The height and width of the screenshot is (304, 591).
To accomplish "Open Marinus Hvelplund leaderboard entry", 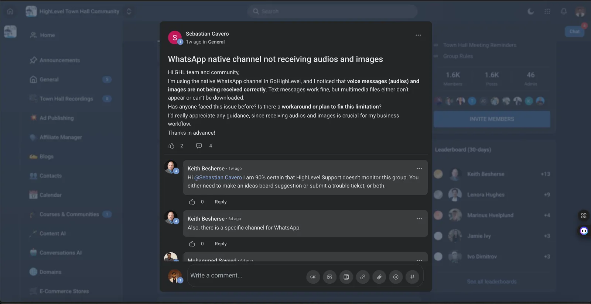I will 492,215.
